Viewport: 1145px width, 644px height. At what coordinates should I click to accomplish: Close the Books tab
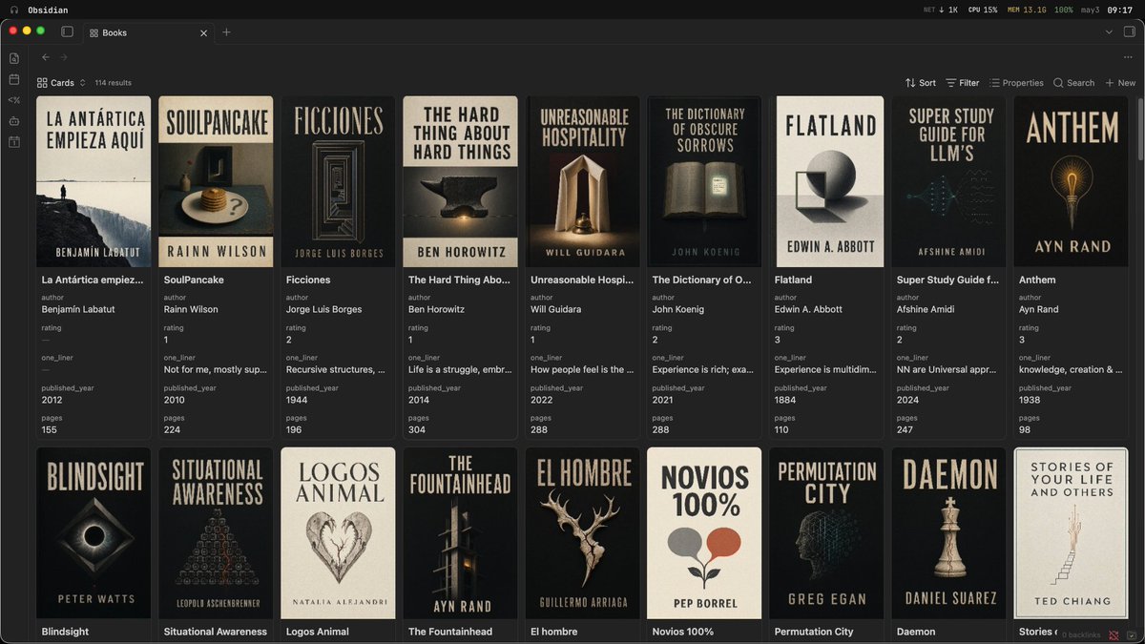click(203, 32)
